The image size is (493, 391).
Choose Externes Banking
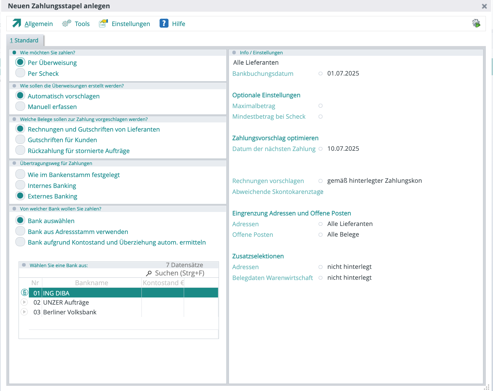coord(20,196)
